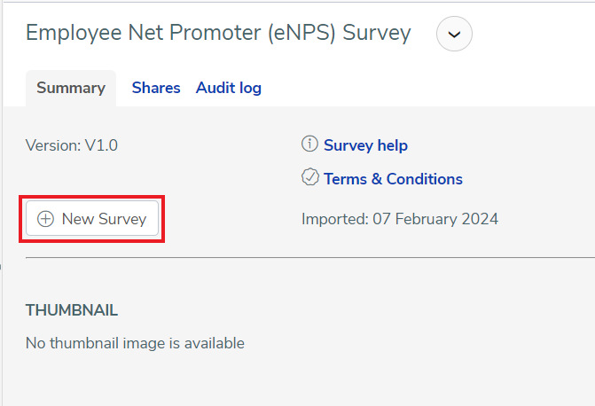
Task: Expand the chevron dropdown next to survey title
Action: coord(454,34)
